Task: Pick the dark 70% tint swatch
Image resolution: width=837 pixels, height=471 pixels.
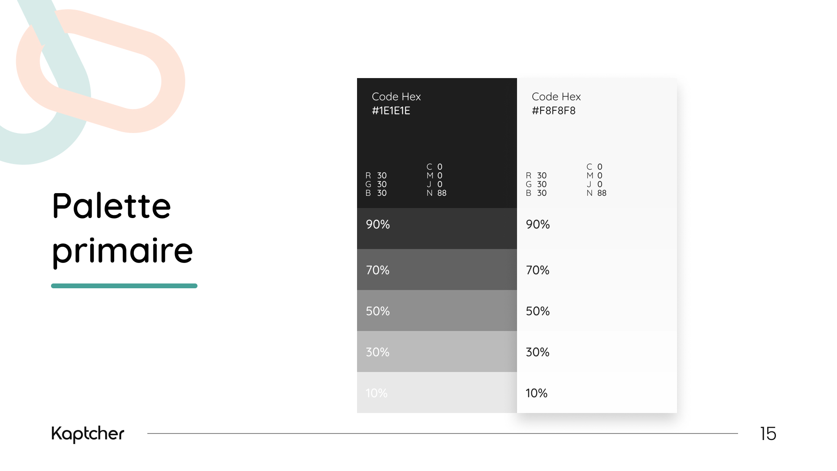Action: [437, 270]
